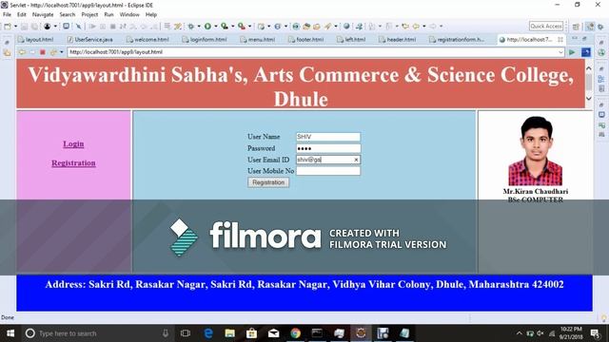Select the Java EE perspective icon
This screenshot has width=609, height=342.
[x=590, y=27]
